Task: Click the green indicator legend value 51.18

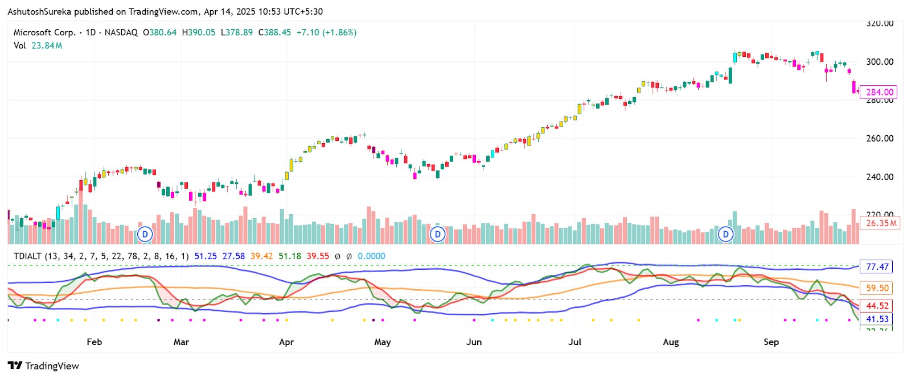Action: 290,256
